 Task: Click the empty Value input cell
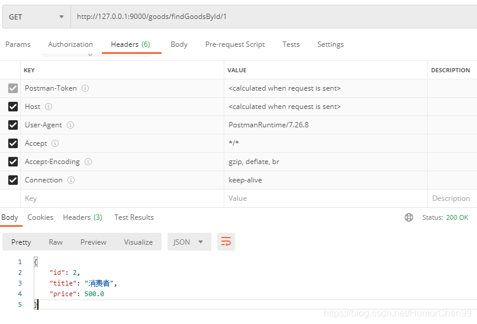326,198
